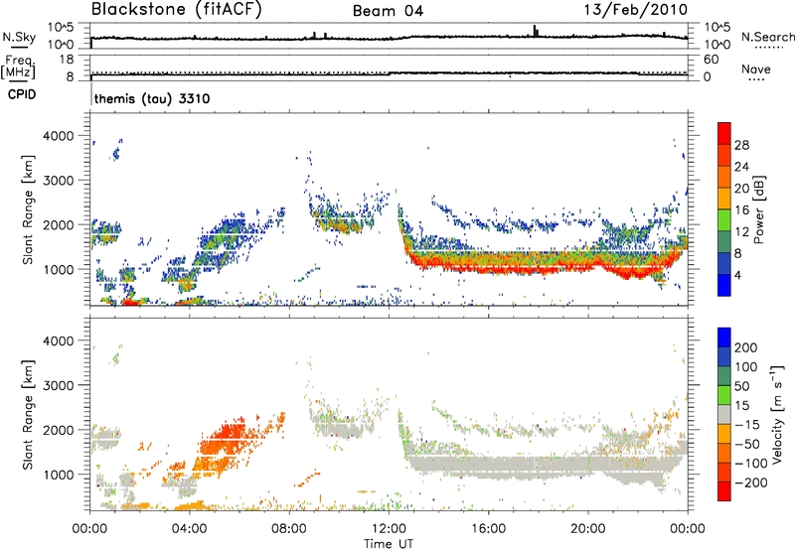
Task: Click the 4000 km tick in power panel
Action: [59, 136]
